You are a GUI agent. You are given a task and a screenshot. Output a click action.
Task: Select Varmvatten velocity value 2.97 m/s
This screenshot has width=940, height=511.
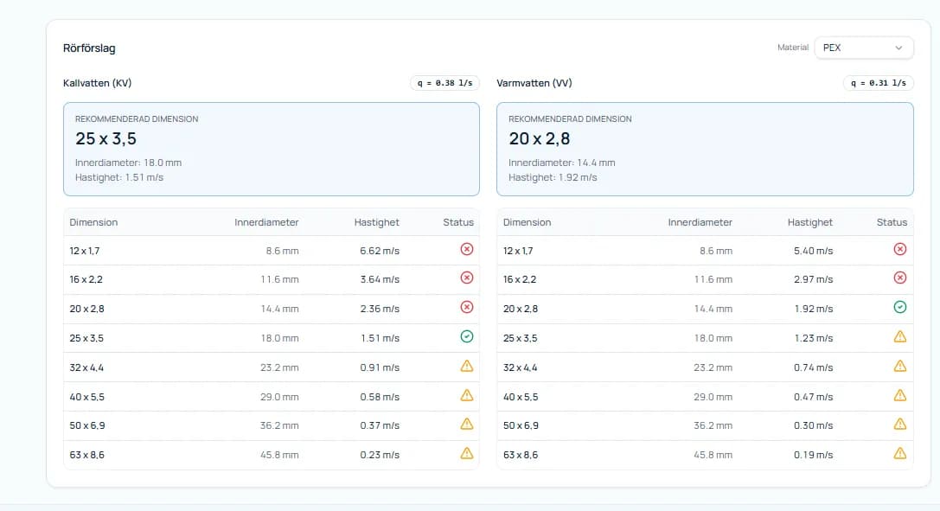coord(814,280)
